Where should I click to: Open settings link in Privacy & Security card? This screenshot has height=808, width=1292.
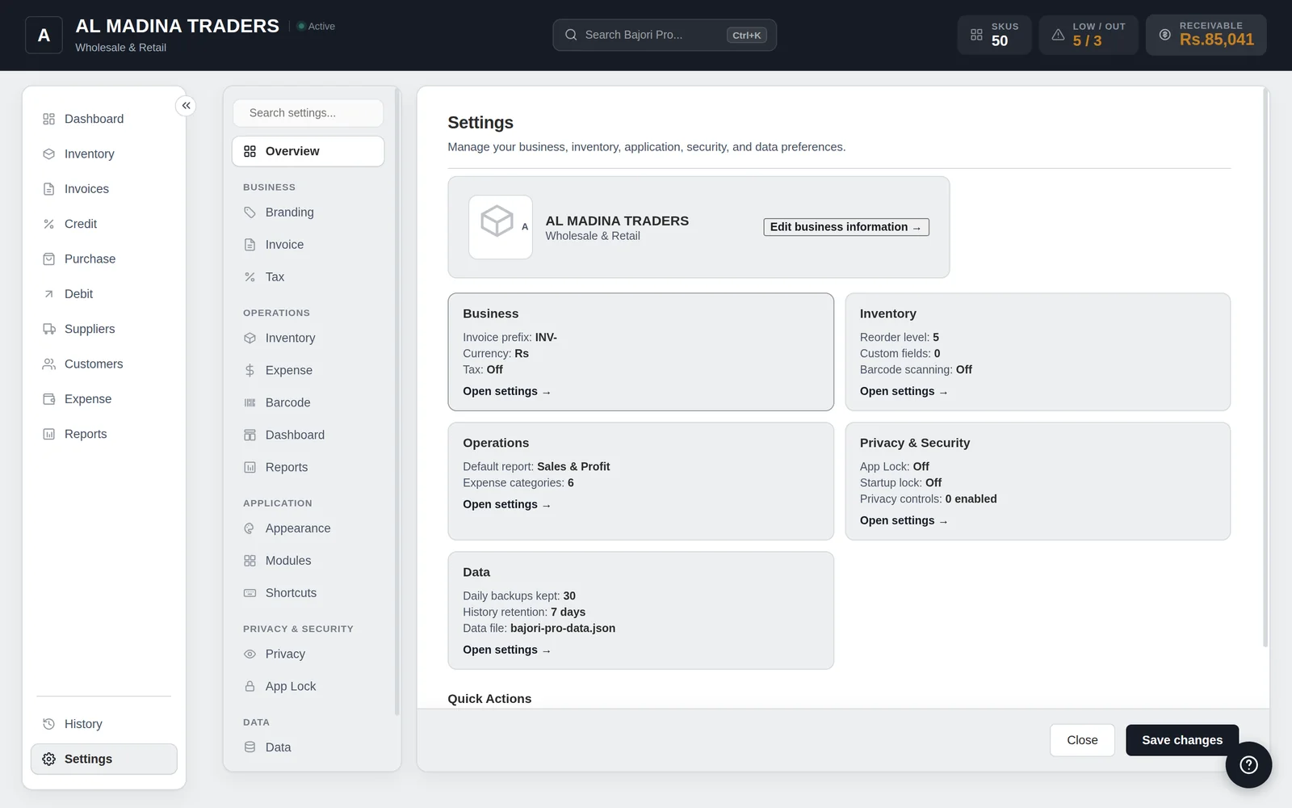(904, 520)
